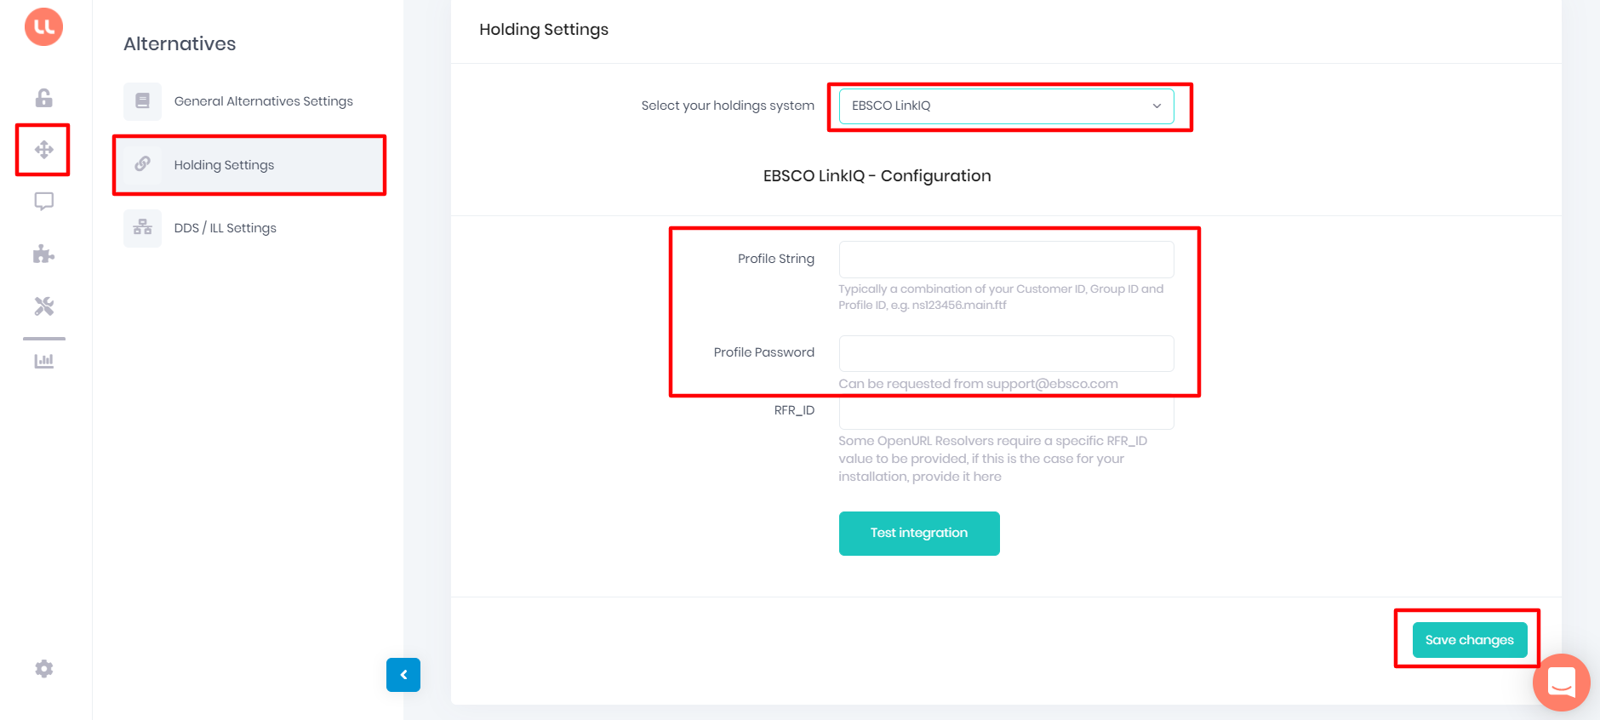Open the orange chat support widget
The width and height of the screenshot is (1600, 720).
coord(1561,683)
